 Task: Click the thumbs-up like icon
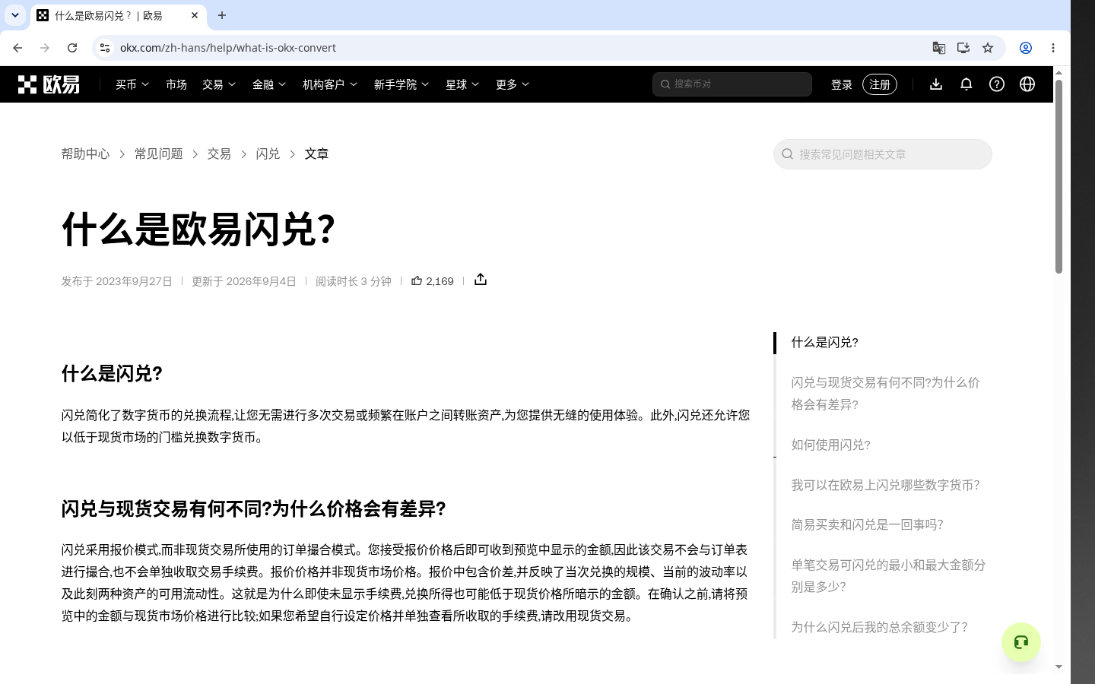[417, 280]
